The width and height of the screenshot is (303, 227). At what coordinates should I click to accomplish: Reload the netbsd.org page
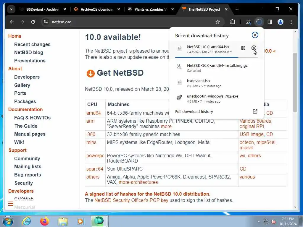click(33, 22)
